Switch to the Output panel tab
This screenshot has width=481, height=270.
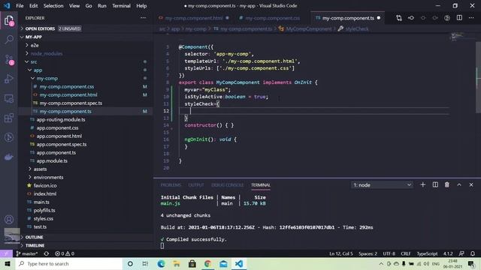tap(196, 185)
